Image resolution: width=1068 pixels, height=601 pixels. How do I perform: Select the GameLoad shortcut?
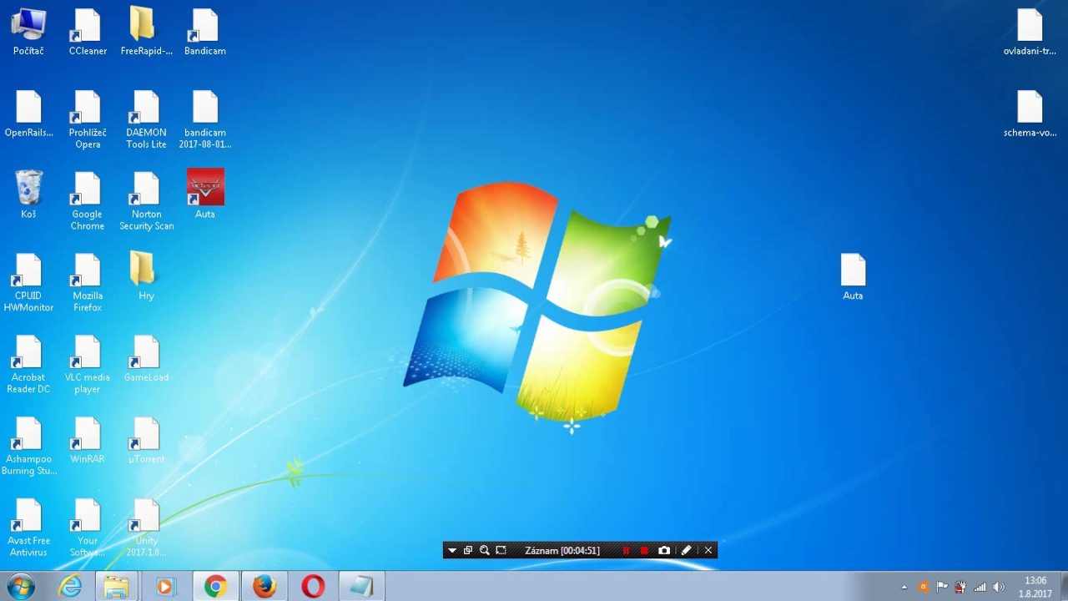146,359
